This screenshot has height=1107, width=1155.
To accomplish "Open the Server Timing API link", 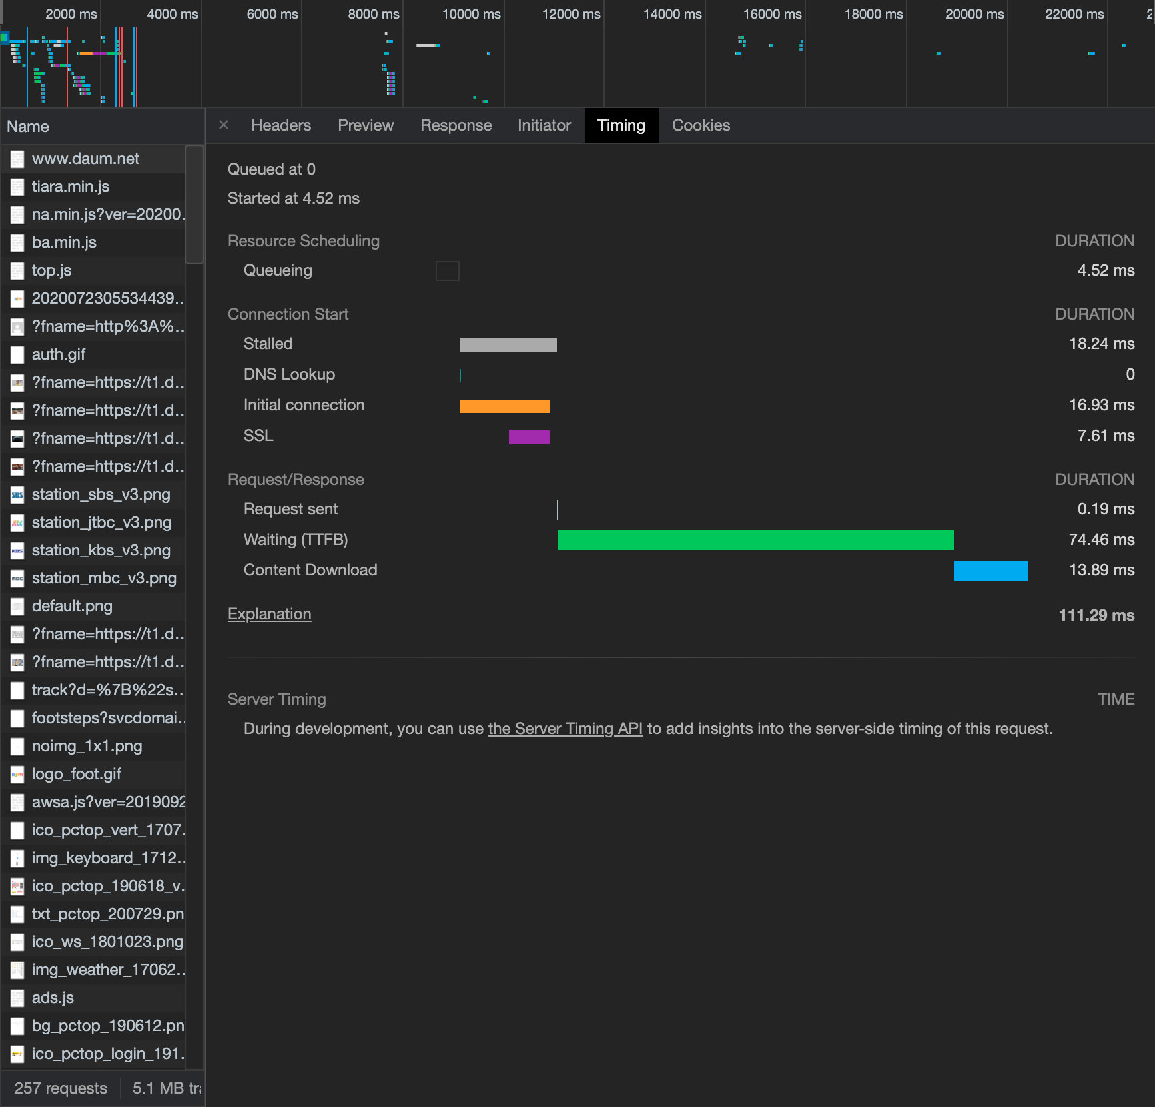I will pos(565,729).
